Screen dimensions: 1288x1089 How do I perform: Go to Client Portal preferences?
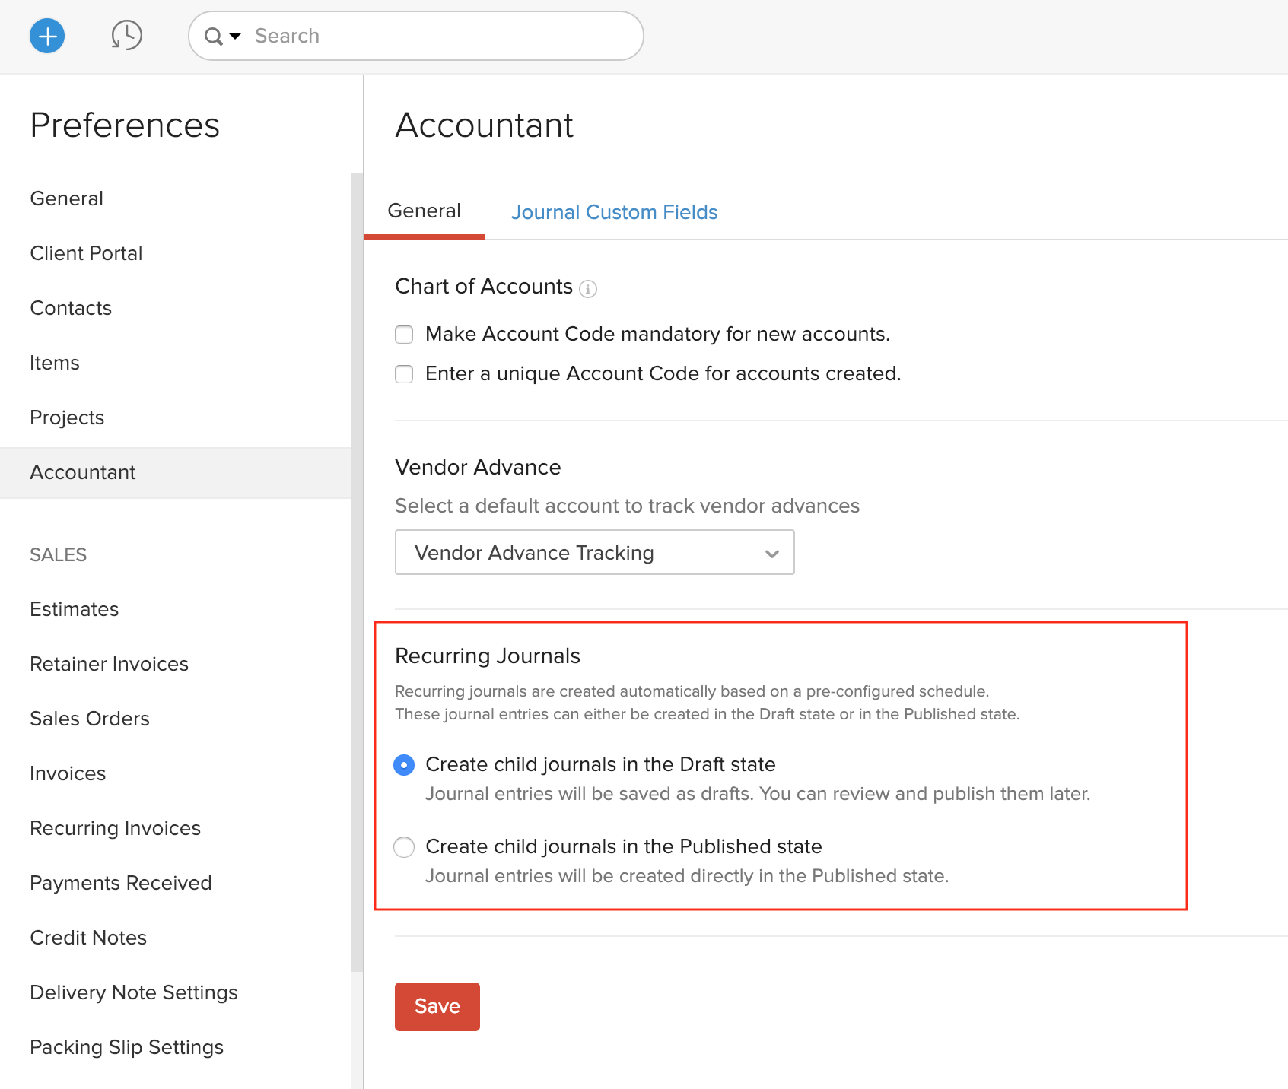coord(86,253)
